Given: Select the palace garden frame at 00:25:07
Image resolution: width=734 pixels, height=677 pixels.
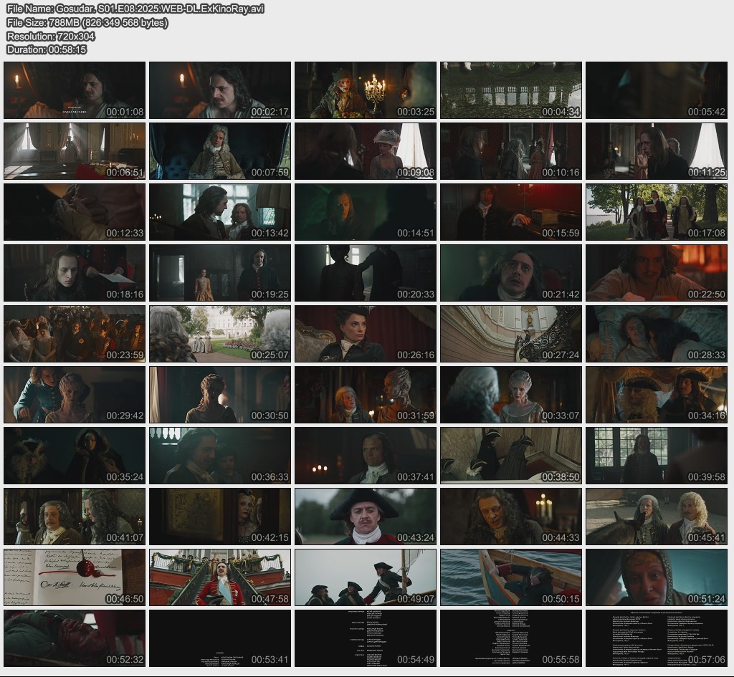Looking at the screenshot, I should [220, 334].
